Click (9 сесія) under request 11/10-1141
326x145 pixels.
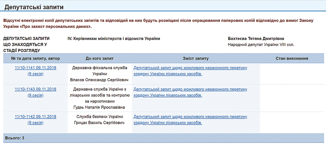click(x=35, y=74)
